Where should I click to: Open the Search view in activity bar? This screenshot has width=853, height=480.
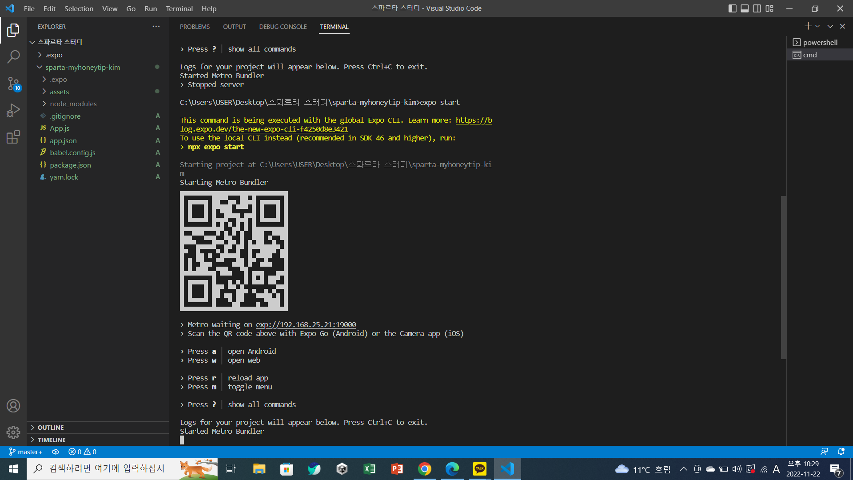tap(13, 56)
